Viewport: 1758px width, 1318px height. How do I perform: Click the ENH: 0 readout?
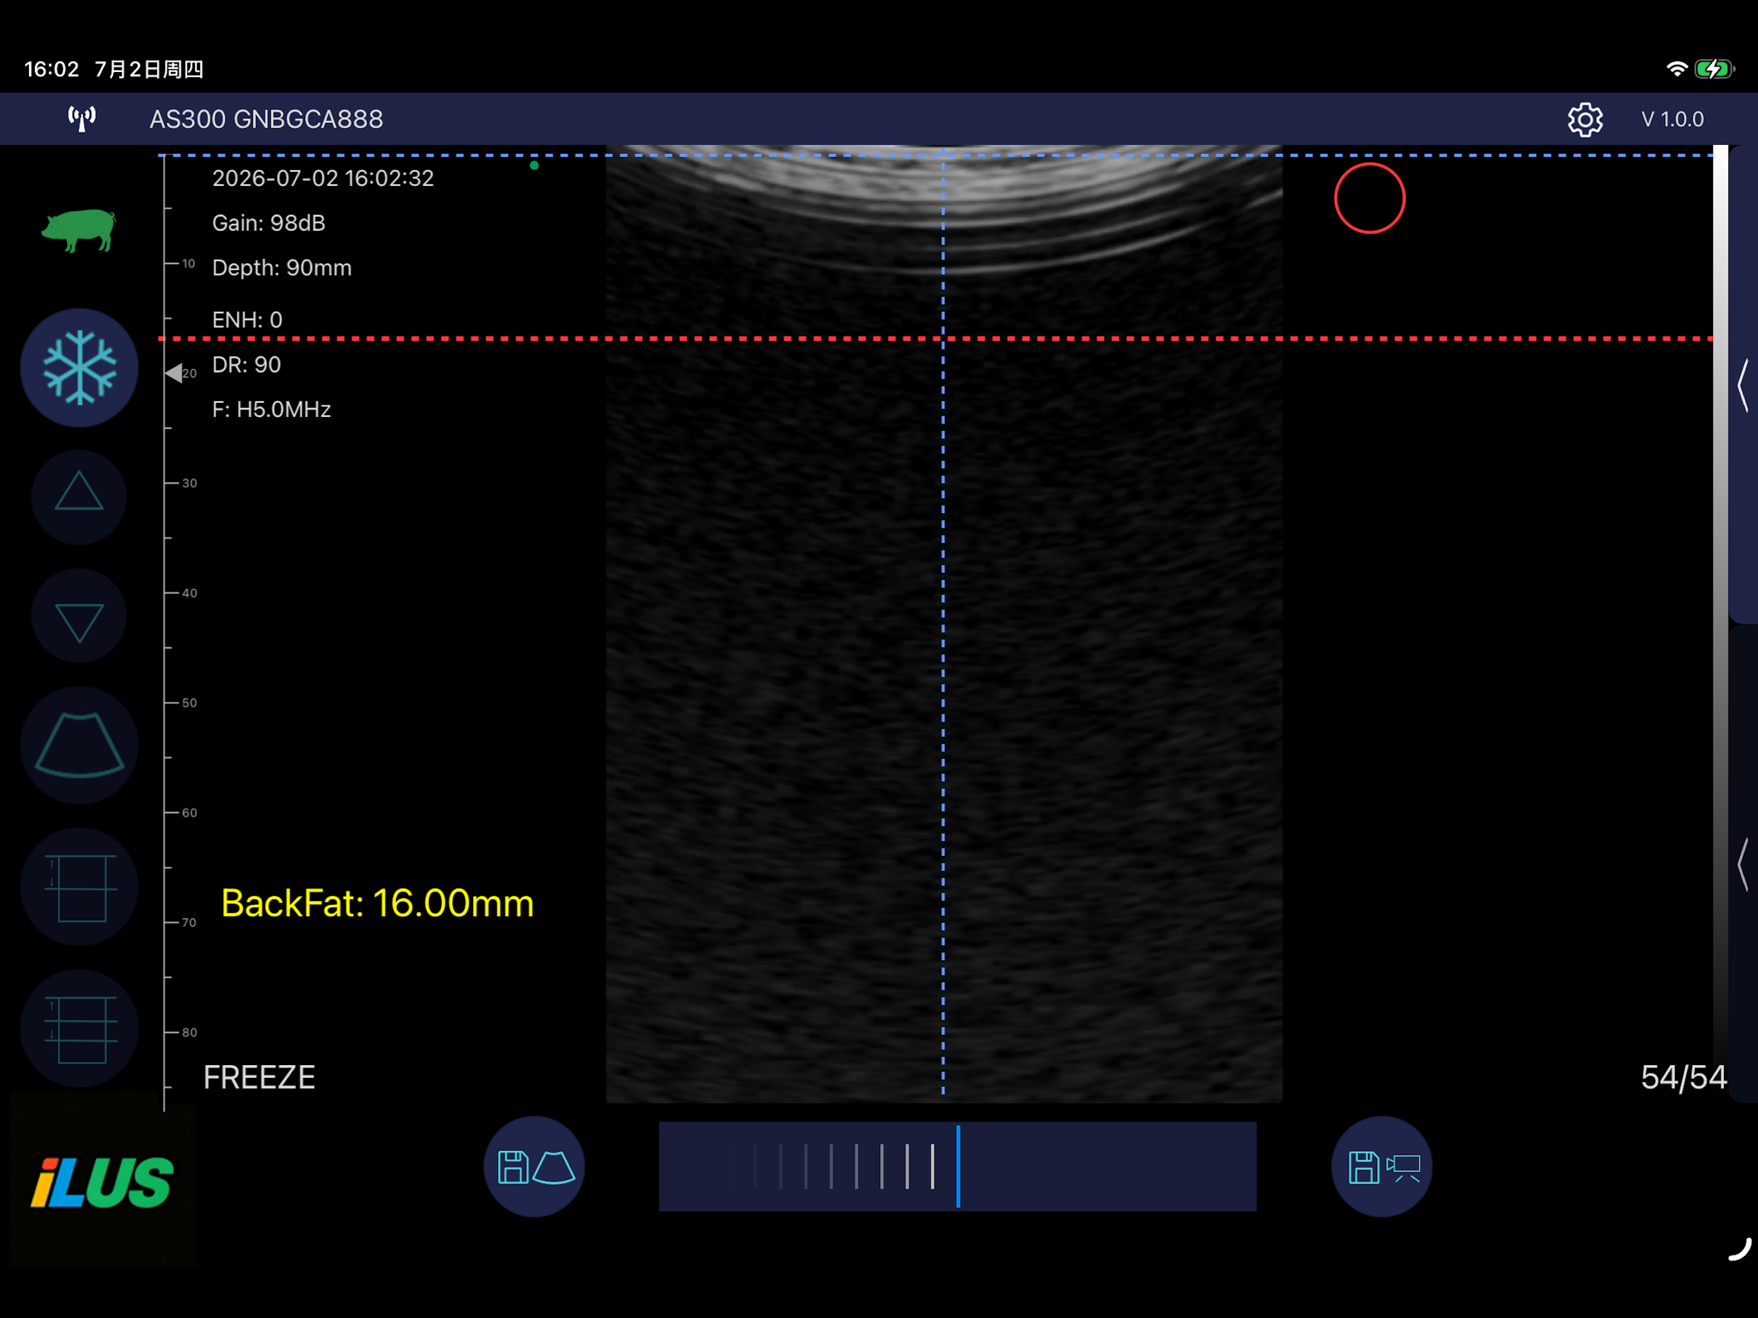pyautogui.click(x=247, y=320)
